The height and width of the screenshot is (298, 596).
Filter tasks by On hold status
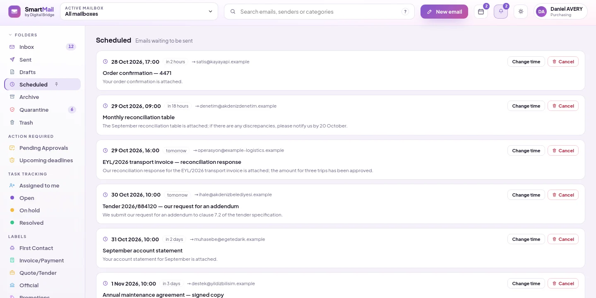pos(43,210)
